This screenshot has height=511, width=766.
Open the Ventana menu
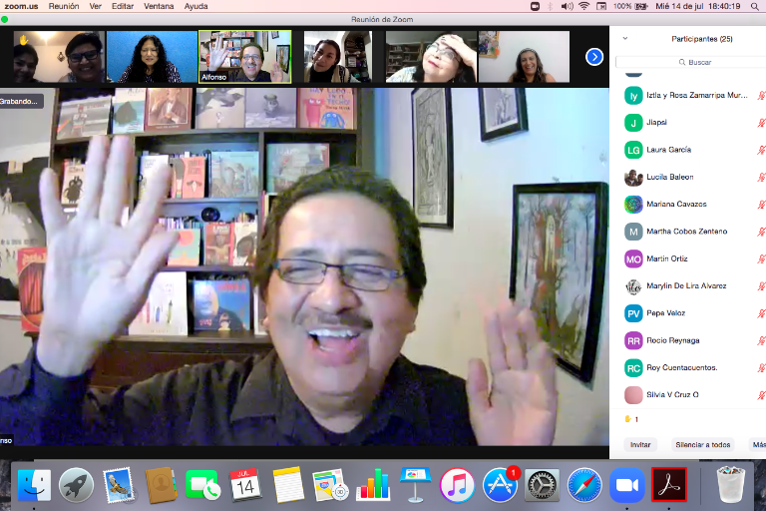(159, 6)
